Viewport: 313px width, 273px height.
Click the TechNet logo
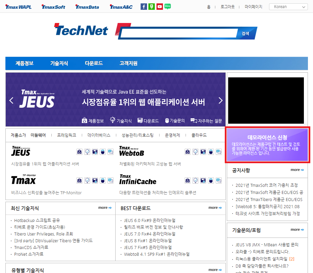[81, 29]
